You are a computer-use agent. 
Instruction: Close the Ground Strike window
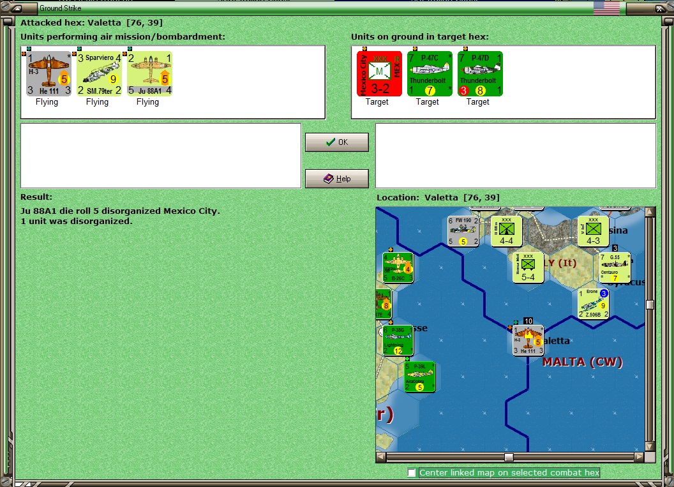click(660, 8)
